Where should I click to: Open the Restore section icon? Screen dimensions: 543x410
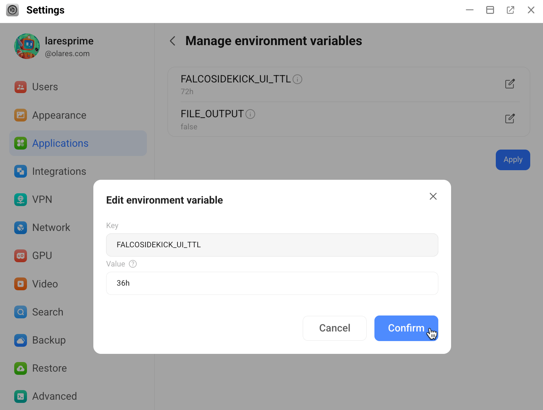(21, 368)
